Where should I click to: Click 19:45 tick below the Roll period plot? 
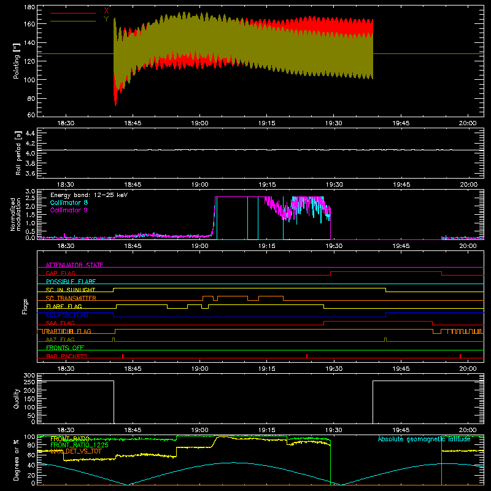pyautogui.click(x=401, y=185)
